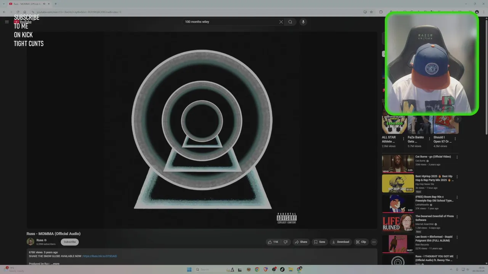Open the Brave browser taskbar icon

coord(265,269)
